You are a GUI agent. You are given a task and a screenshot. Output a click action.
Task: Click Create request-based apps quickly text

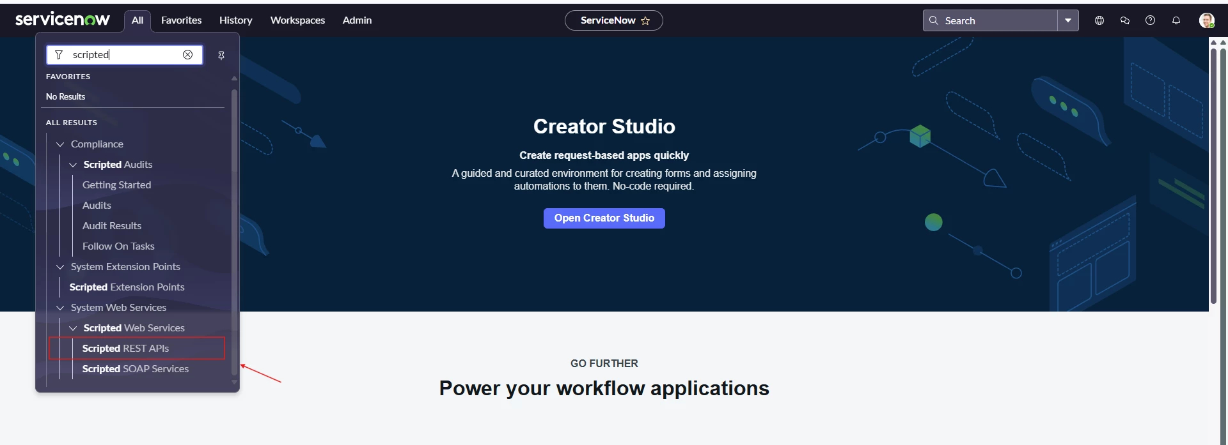pyautogui.click(x=604, y=155)
